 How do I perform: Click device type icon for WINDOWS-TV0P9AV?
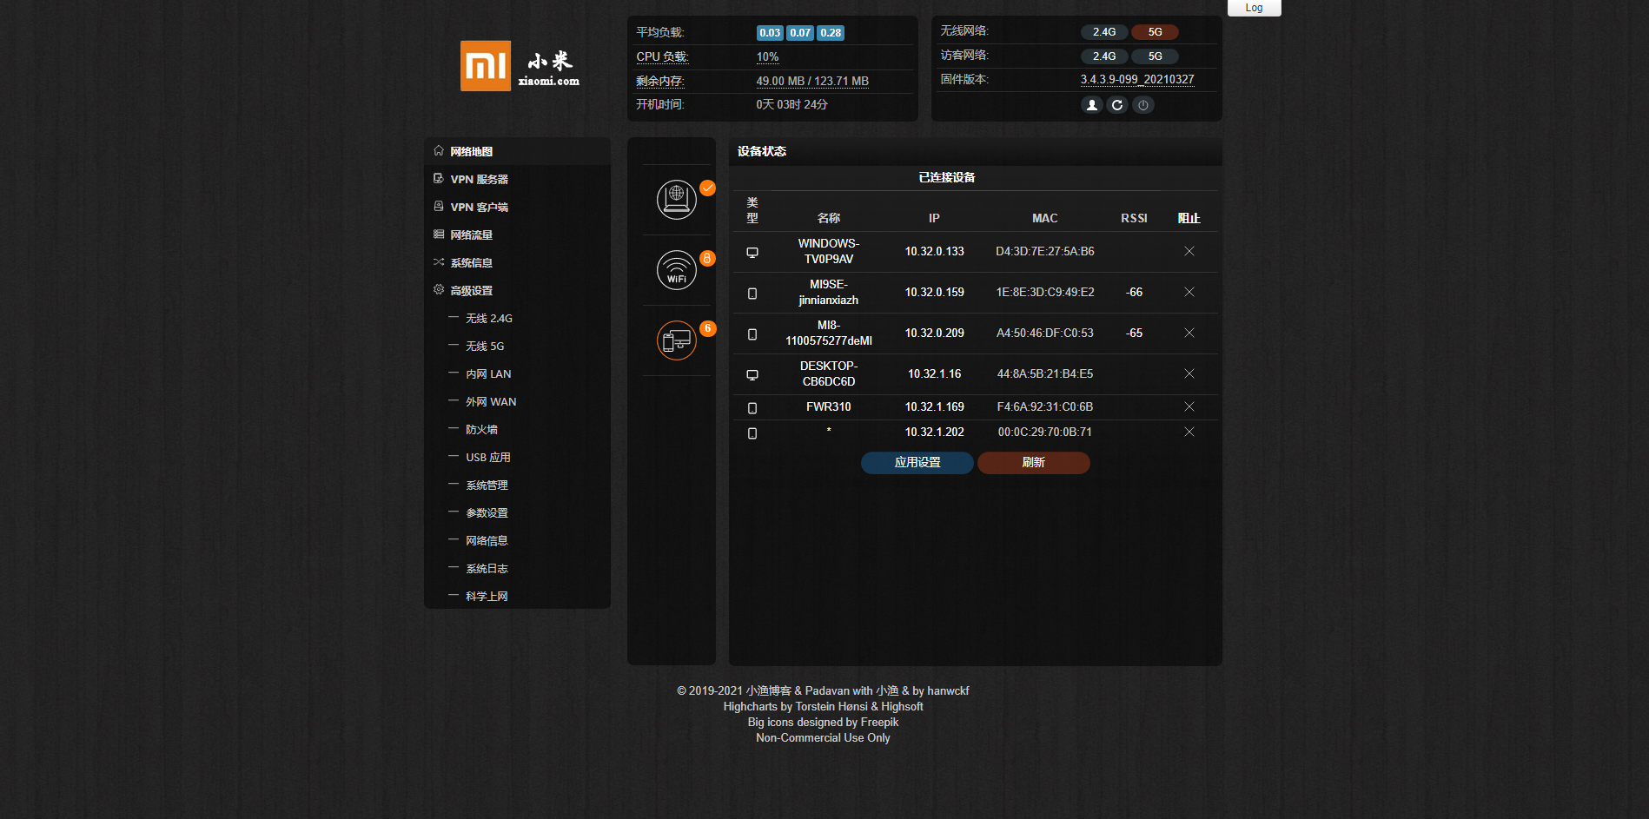click(x=752, y=253)
